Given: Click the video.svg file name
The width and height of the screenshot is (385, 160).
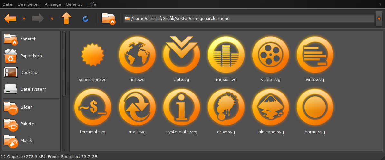Looking at the screenshot, I should pos(270,80).
